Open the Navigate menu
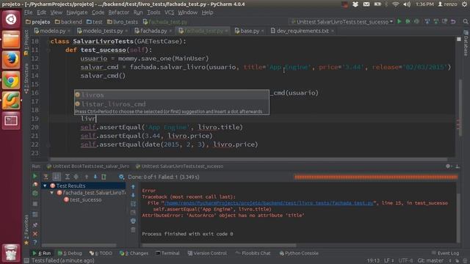 (x=76, y=12)
